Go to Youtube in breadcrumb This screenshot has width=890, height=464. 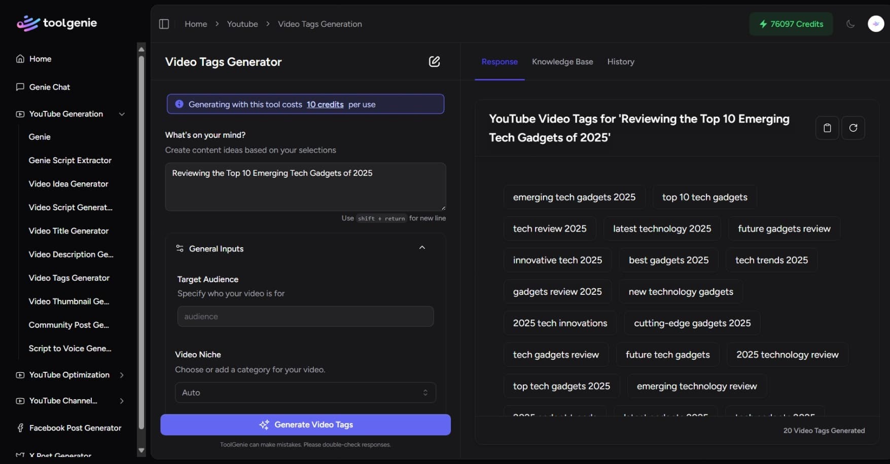pyautogui.click(x=242, y=24)
